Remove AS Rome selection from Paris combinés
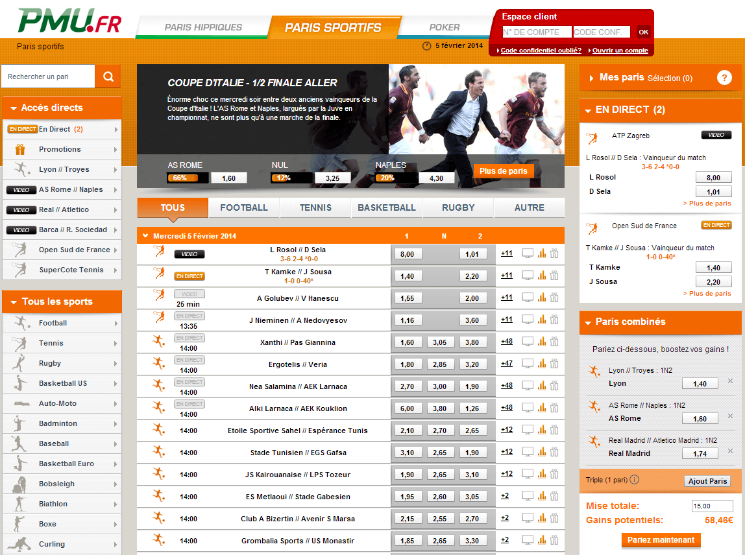 pyautogui.click(x=730, y=416)
